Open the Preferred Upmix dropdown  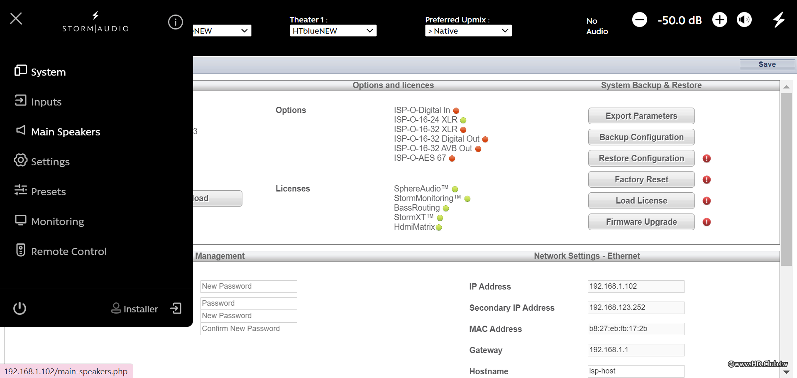[x=468, y=31]
